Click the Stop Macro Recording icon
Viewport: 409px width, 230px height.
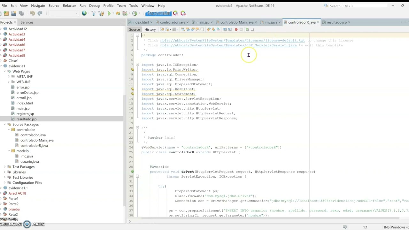click(x=241, y=29)
